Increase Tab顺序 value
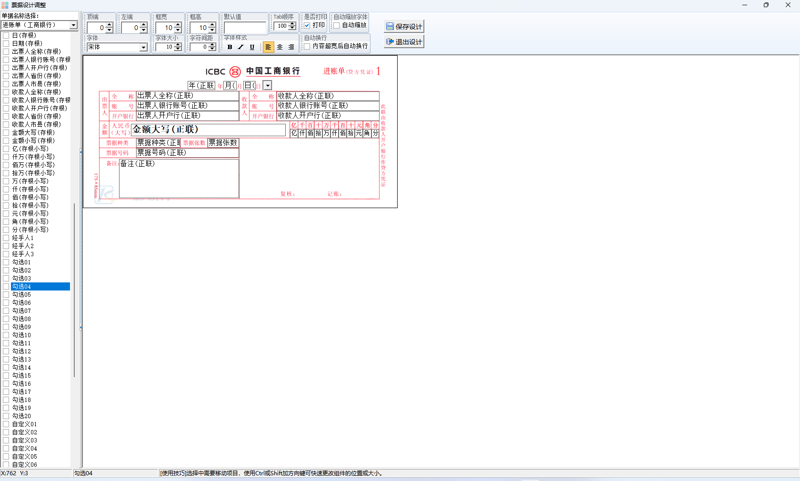Viewport: 800px width, 481px height. [292, 24]
